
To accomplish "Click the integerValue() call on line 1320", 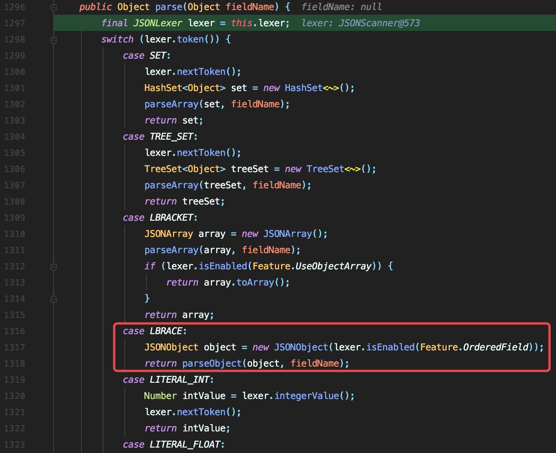I will click(x=307, y=396).
